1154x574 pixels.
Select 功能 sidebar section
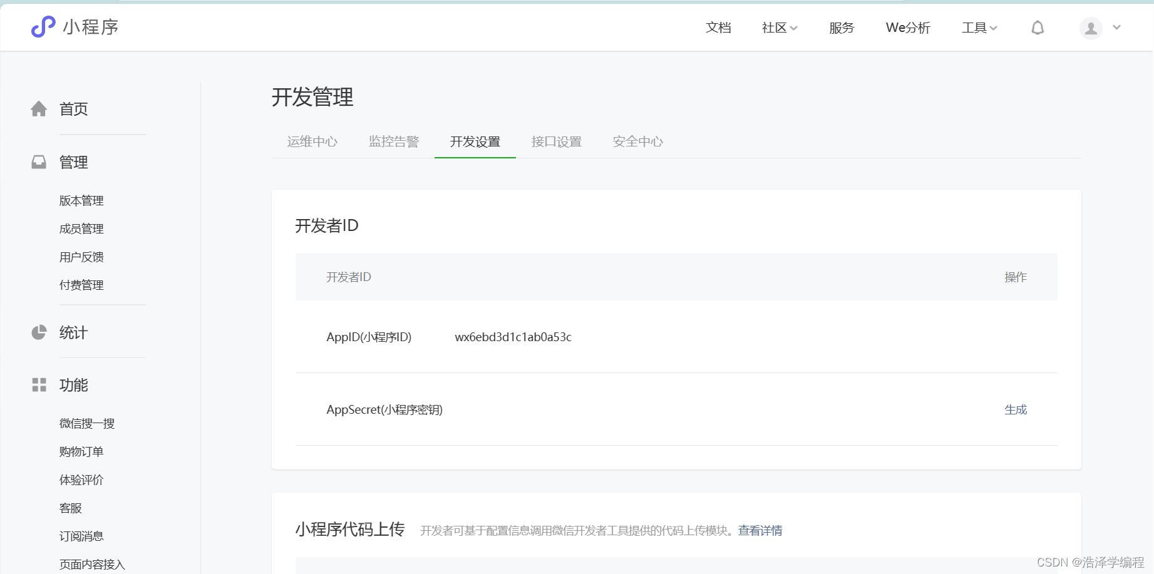[73, 385]
